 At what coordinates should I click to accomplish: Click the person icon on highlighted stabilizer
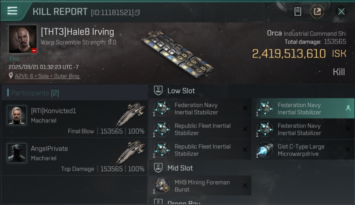pos(348,108)
